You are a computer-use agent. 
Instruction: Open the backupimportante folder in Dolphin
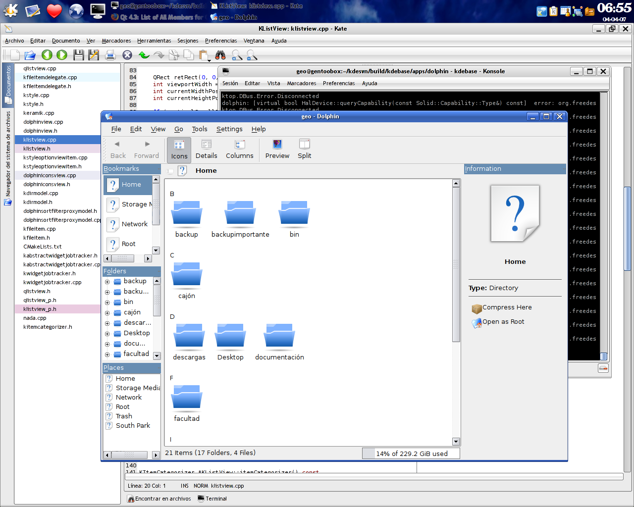240,219
